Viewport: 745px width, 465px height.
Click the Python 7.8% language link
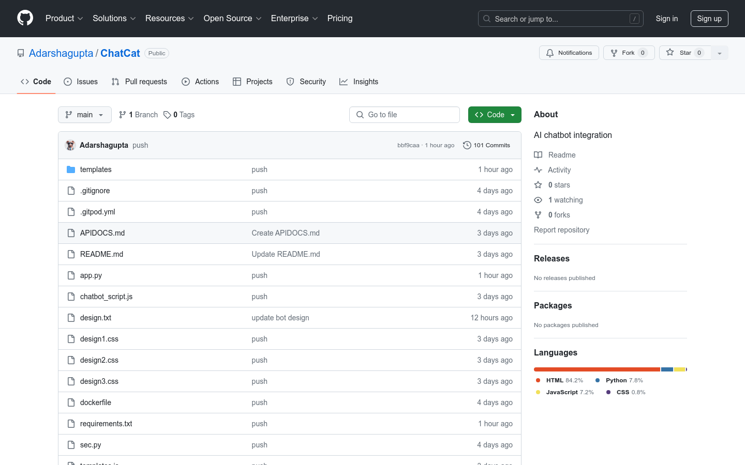point(619,380)
